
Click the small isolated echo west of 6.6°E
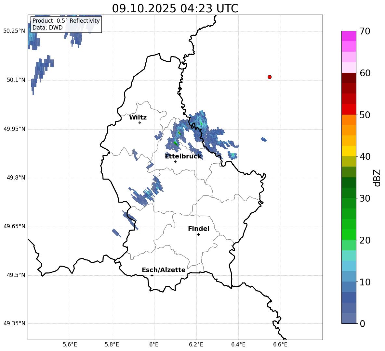(x=264, y=139)
